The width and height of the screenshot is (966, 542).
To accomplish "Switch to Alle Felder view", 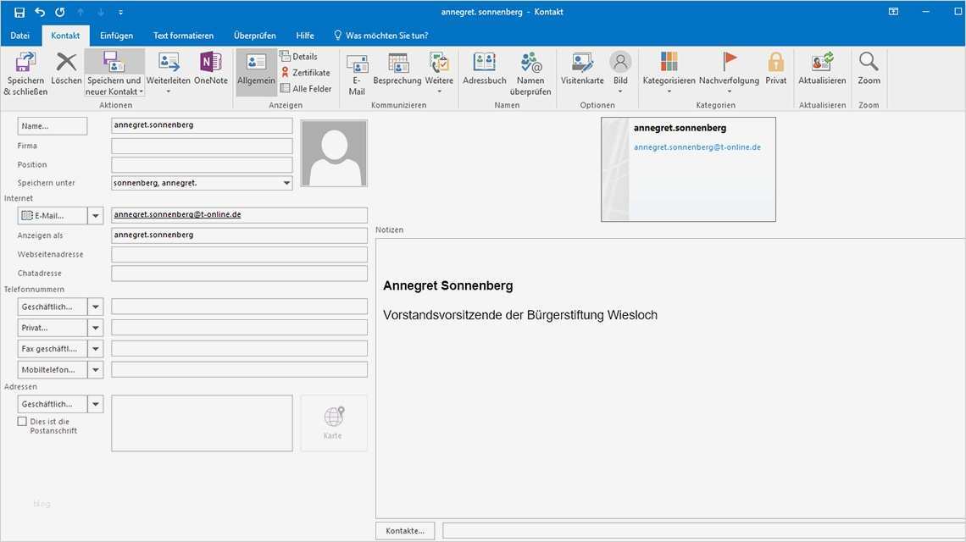I will 306,88.
